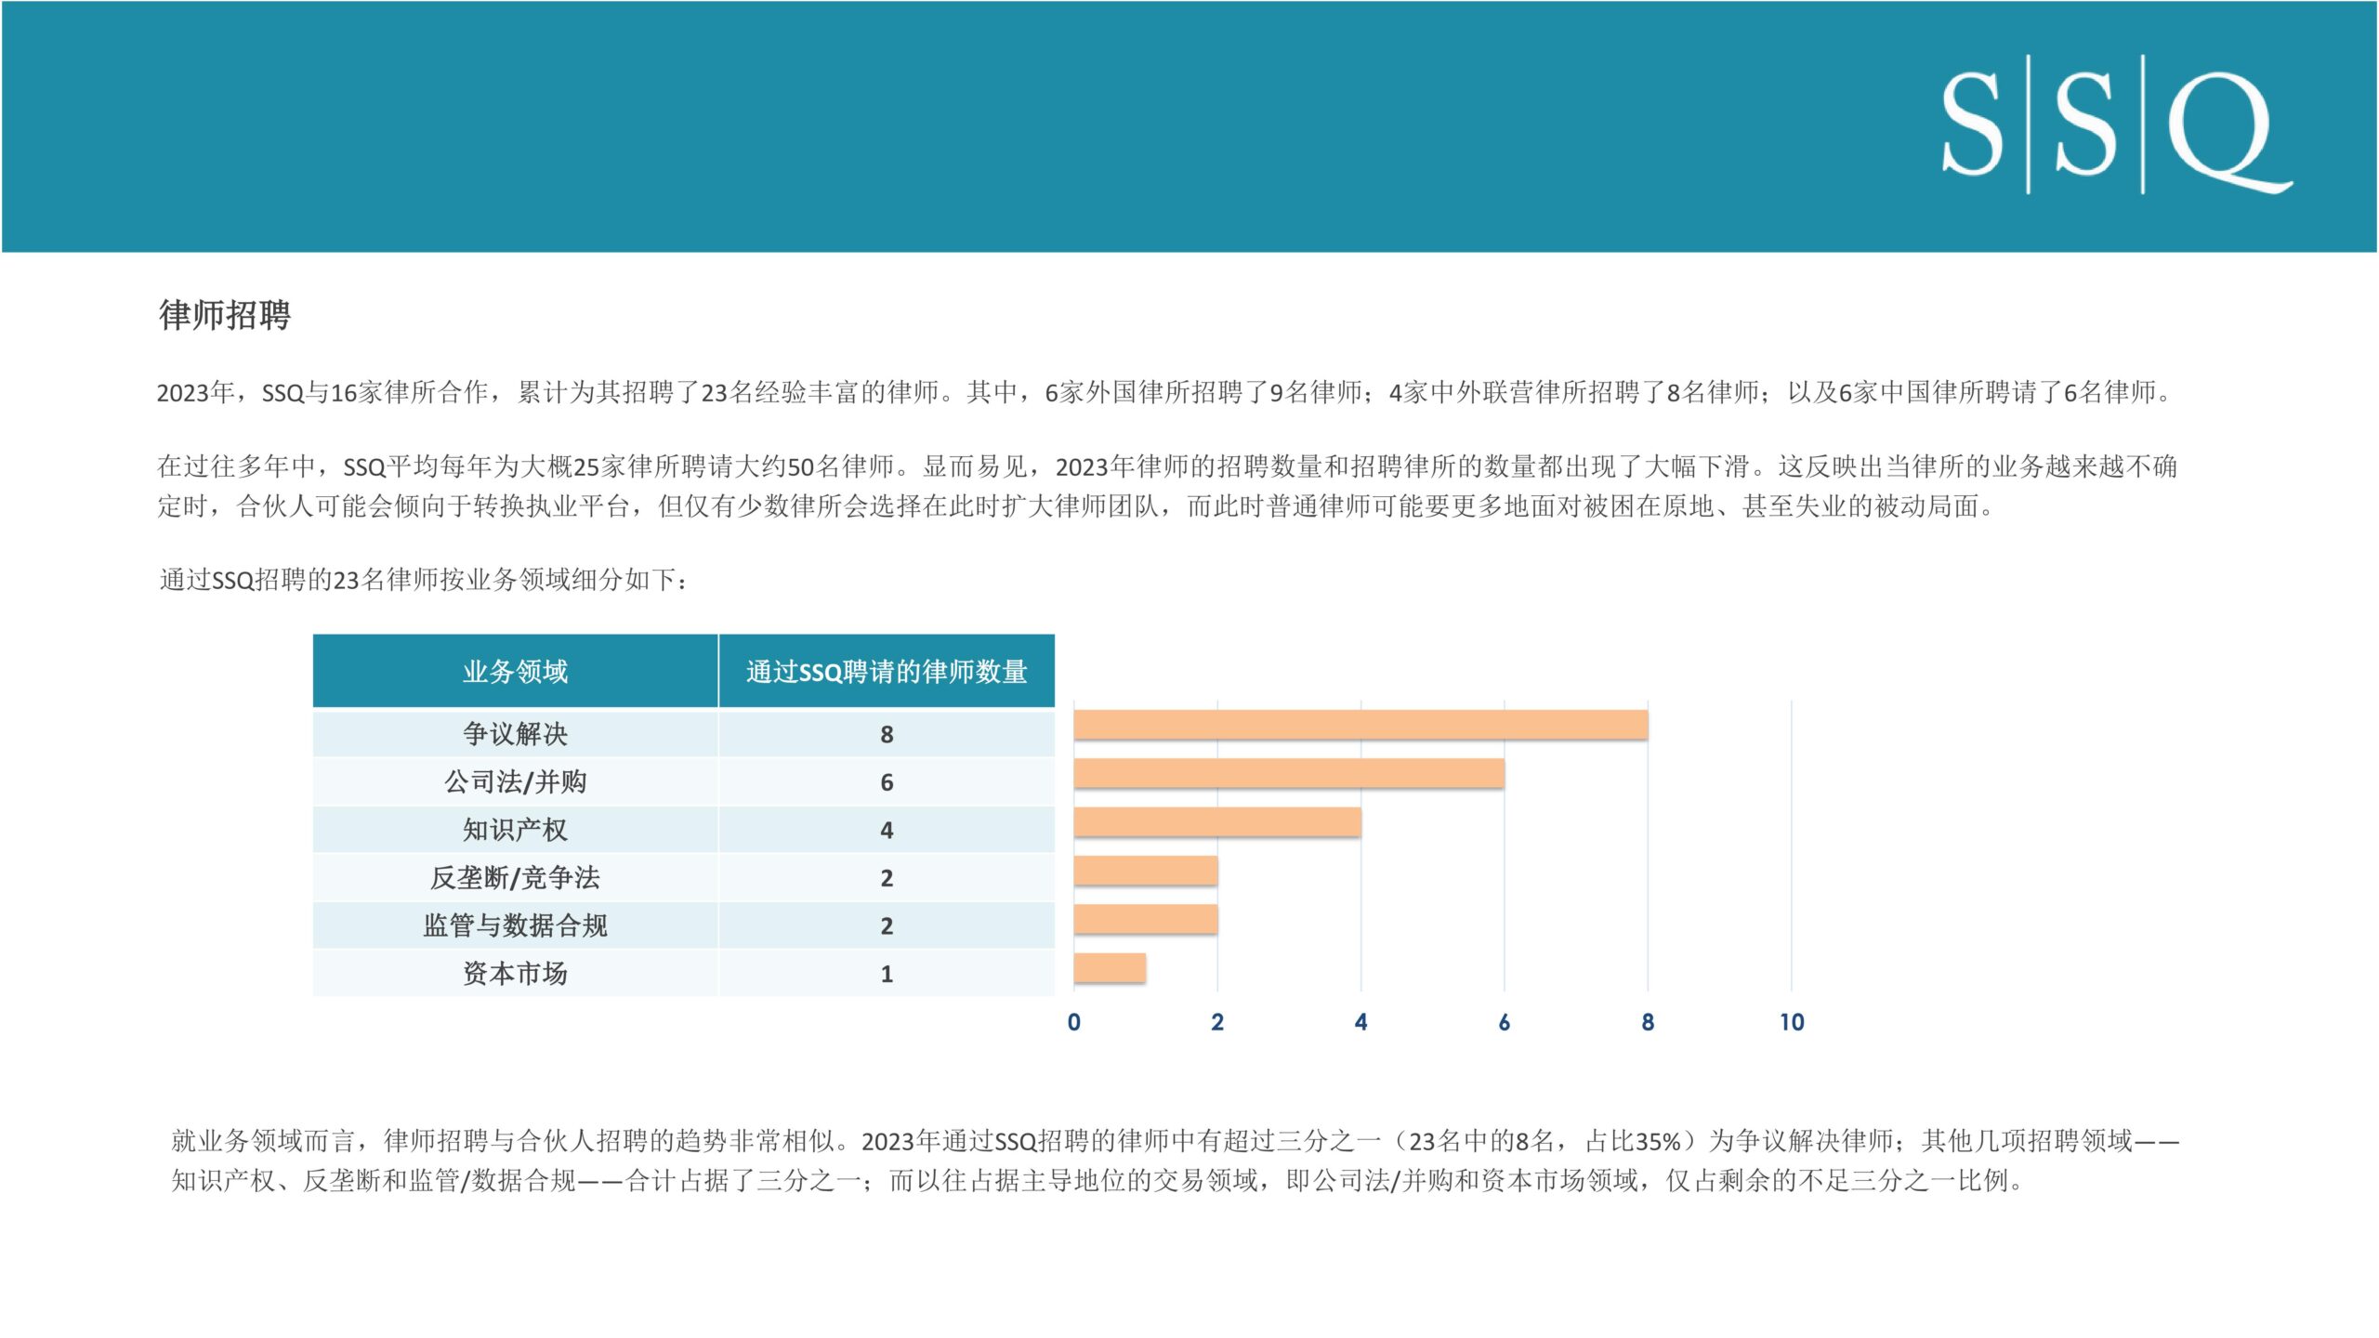Click the shortest bar for 资本市场
Viewport: 2379px width, 1338px height.
click(x=1110, y=967)
